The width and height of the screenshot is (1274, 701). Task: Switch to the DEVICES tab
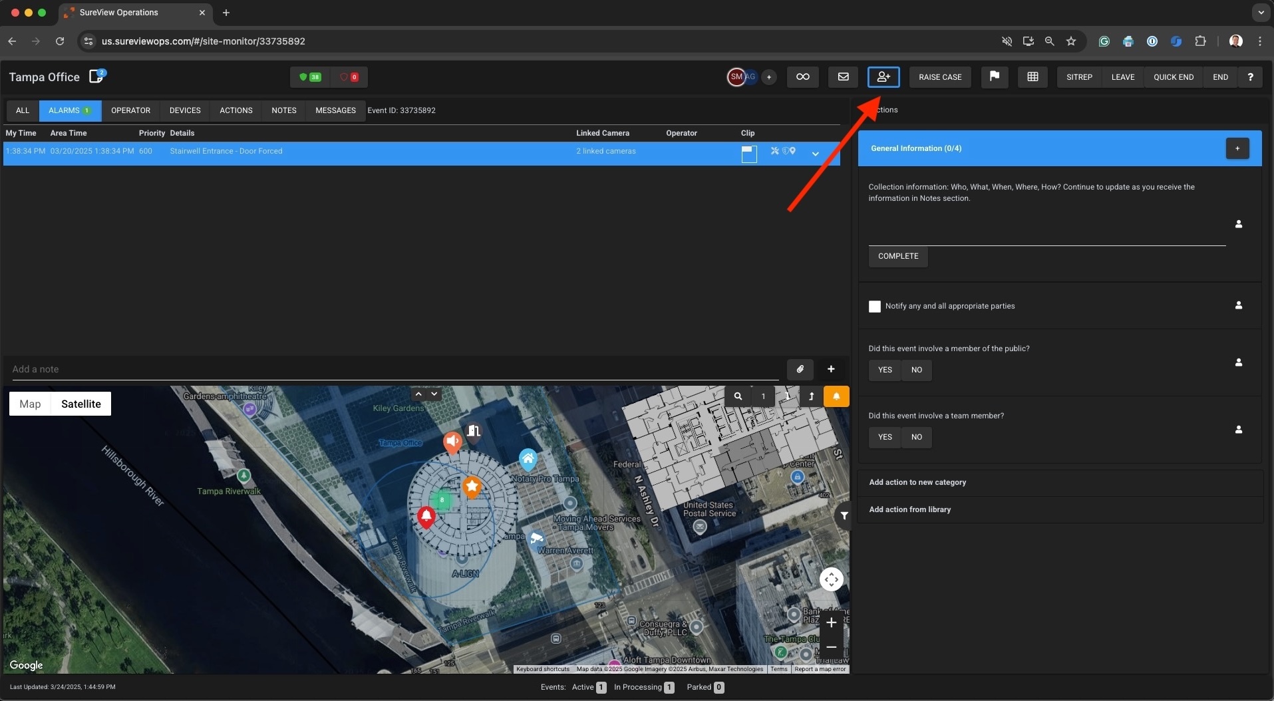pos(185,110)
